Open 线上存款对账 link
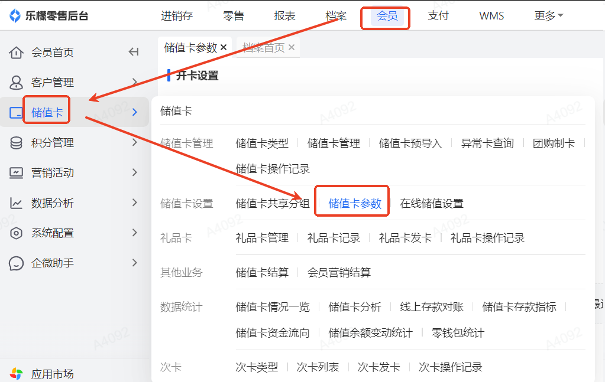Screen dimensions: 605x382 click(x=432, y=307)
